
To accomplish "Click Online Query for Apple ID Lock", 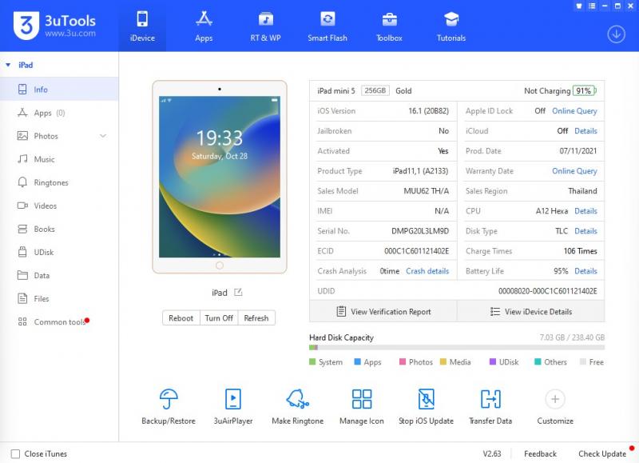I will [x=574, y=110].
